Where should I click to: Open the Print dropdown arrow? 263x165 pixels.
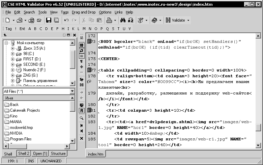click(x=115, y=21)
